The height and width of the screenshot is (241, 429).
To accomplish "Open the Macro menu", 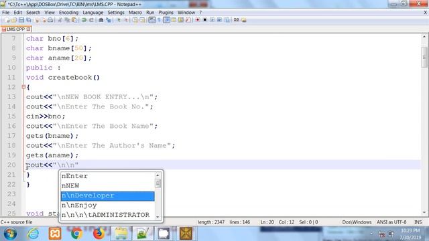I will pyautogui.click(x=135, y=13).
